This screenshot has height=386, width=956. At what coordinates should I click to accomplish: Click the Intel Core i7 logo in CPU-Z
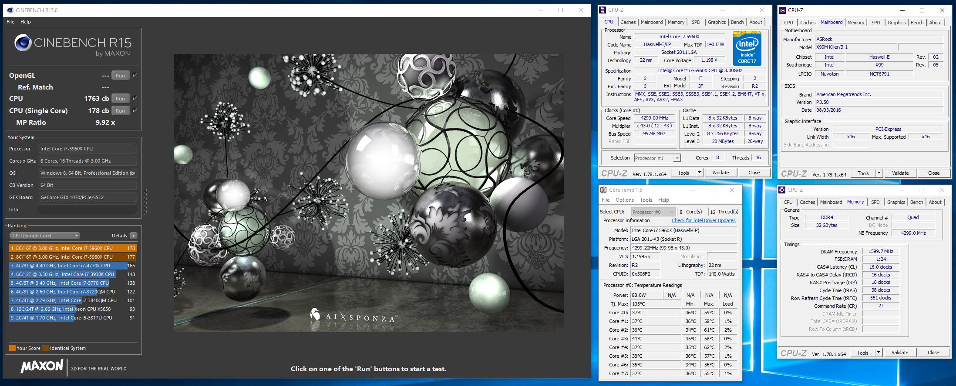[747, 48]
